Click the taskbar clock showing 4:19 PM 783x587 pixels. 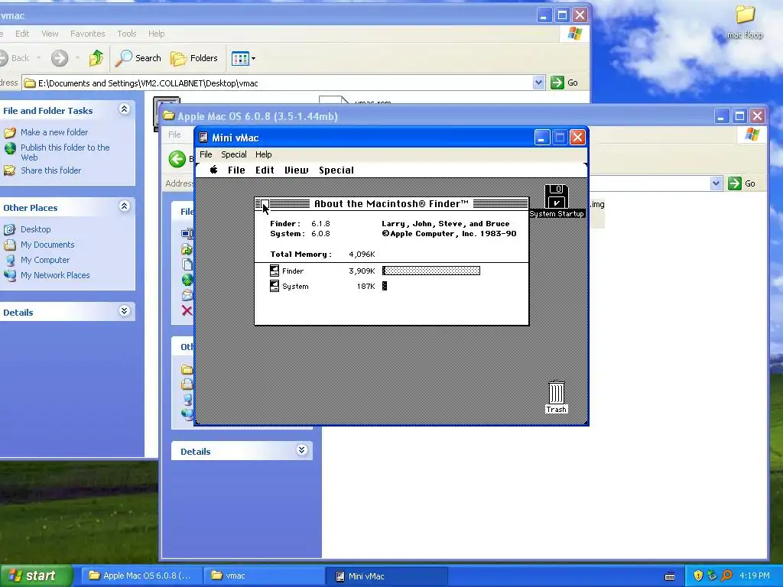point(755,576)
